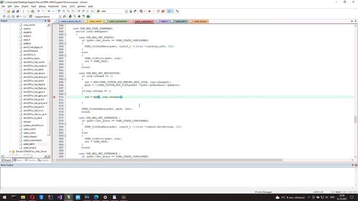358x201 pixels.
Task: Download code to flash memory
Action: coord(30,16)
